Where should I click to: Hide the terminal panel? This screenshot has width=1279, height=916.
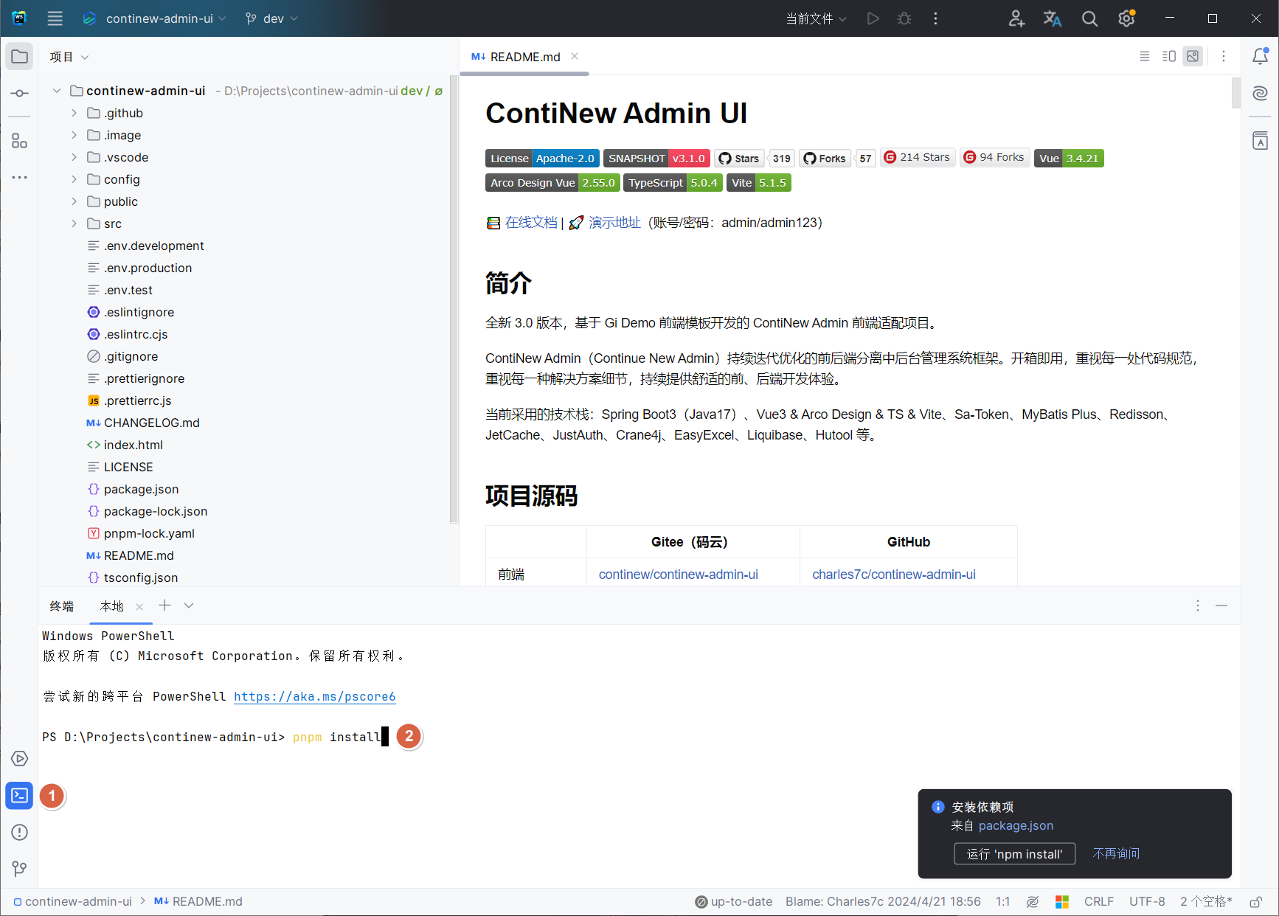(x=1221, y=606)
